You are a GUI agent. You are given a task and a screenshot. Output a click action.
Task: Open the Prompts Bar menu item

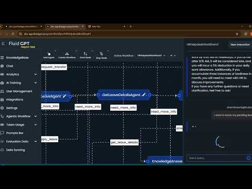[x=15, y=133]
